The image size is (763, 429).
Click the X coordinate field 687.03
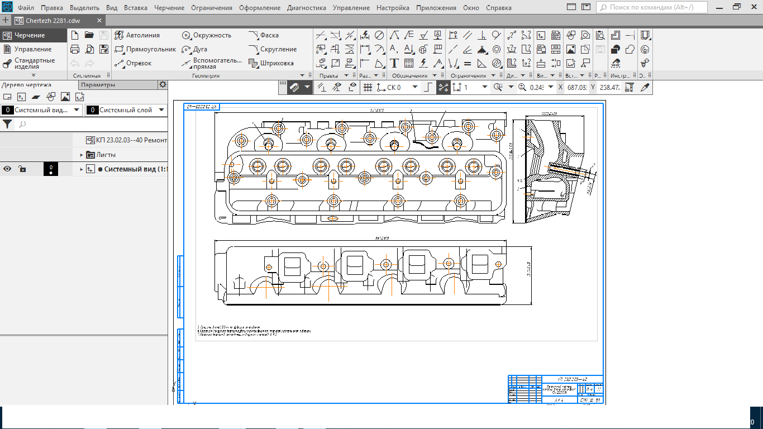pos(576,87)
